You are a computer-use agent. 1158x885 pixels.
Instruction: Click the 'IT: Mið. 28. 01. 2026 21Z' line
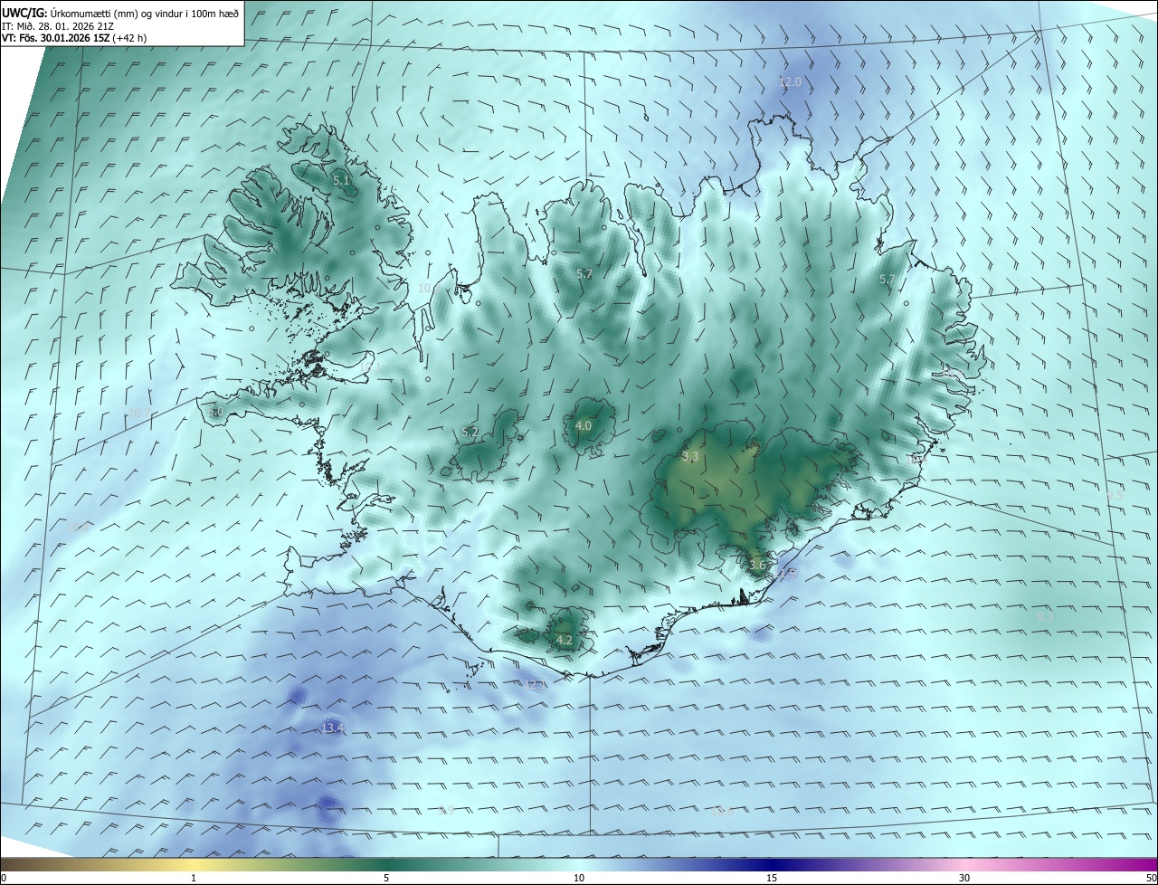[58, 26]
